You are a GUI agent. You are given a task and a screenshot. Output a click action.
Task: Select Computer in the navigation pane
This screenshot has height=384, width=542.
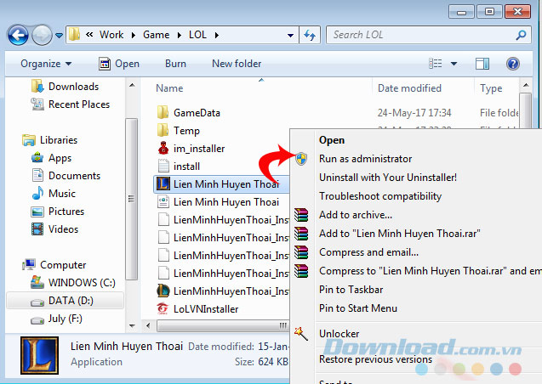click(54, 265)
